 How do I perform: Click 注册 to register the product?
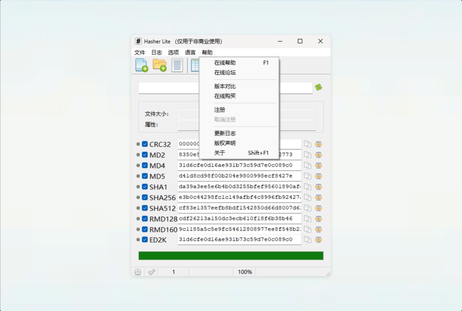[x=219, y=109]
